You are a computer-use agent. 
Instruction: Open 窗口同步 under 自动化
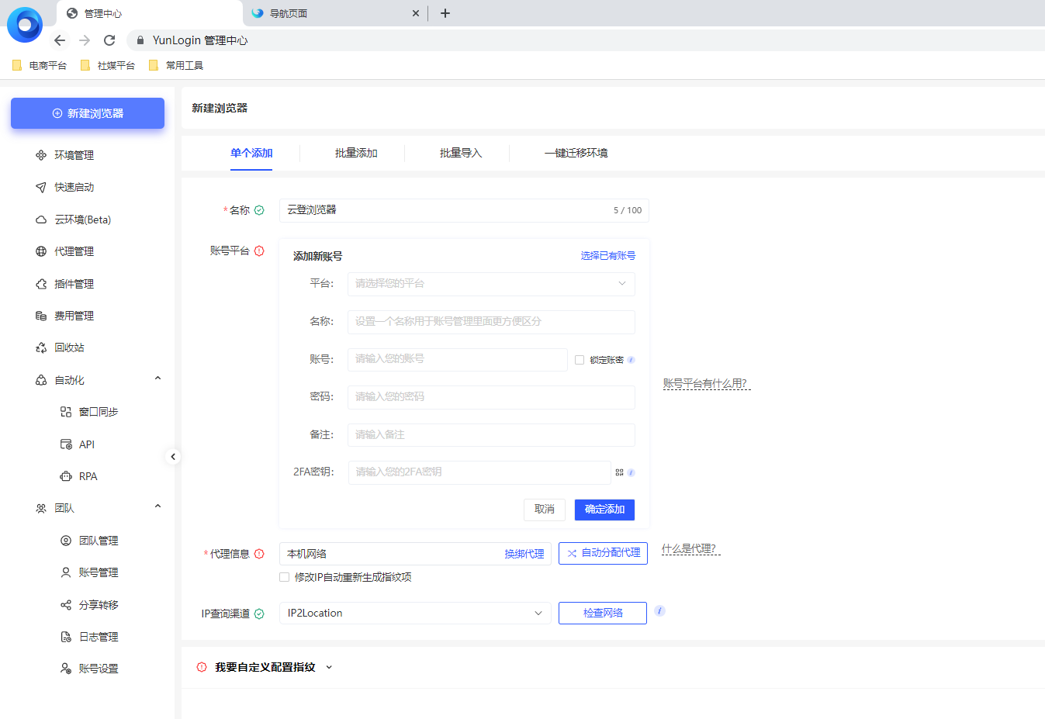click(x=95, y=411)
